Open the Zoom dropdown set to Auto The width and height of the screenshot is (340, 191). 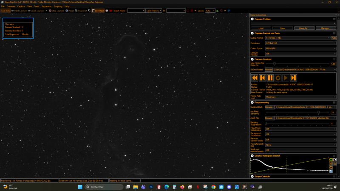click(210, 11)
